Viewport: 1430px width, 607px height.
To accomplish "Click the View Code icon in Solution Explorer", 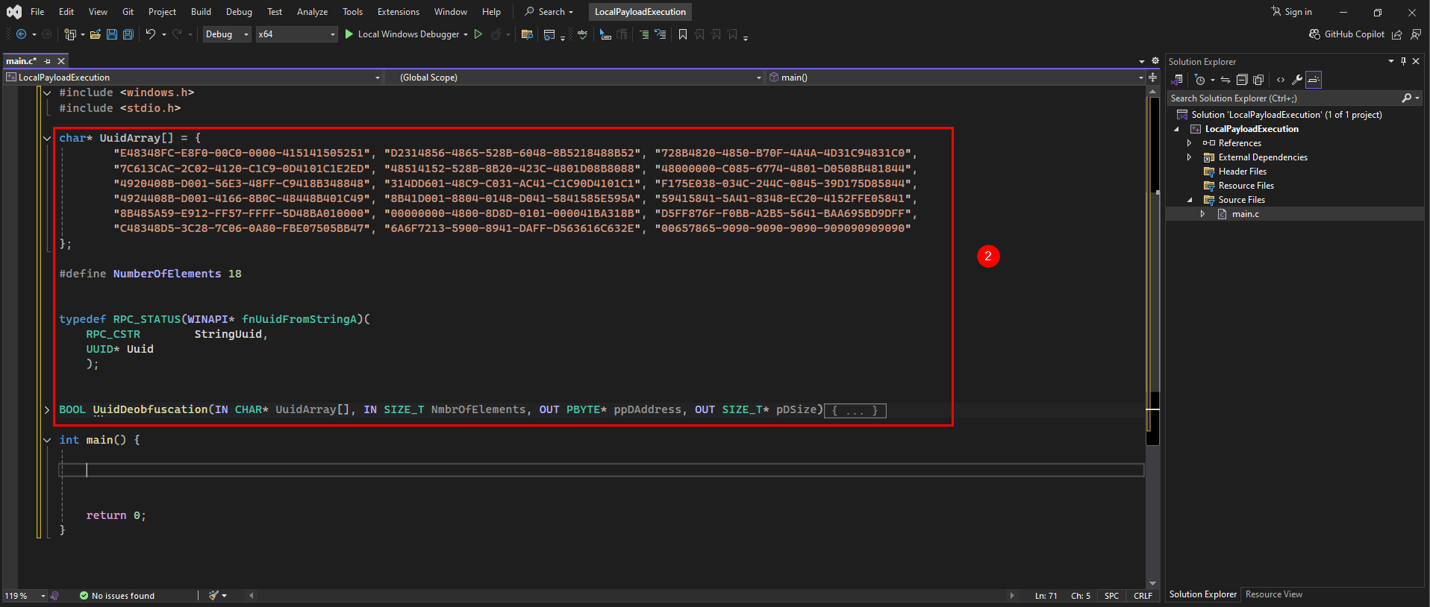I will [x=1281, y=80].
